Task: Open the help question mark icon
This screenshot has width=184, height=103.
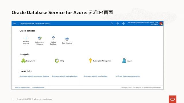Action: point(123,23)
